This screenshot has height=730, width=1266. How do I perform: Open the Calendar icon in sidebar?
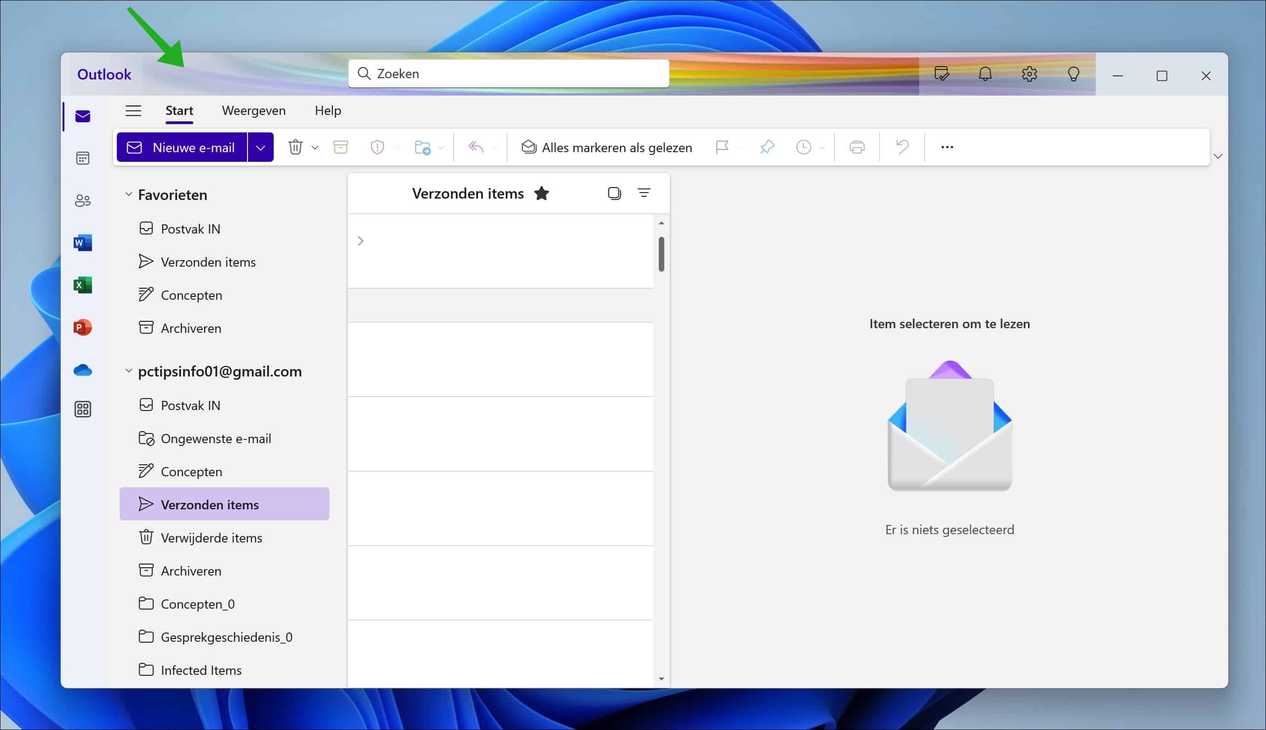point(83,159)
